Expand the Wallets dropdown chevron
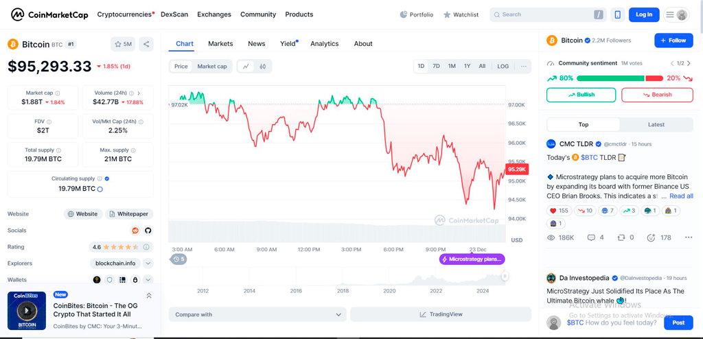Viewport: 703px width, 339px height. coord(148,280)
